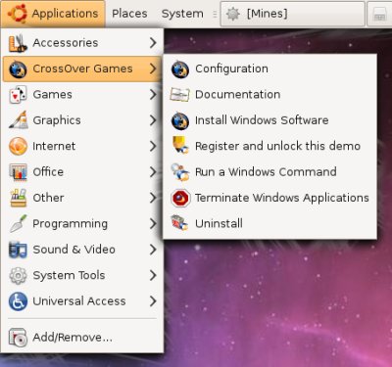Screen dimensions: 392x367
Task: Open the Places menu
Action: [129, 14]
